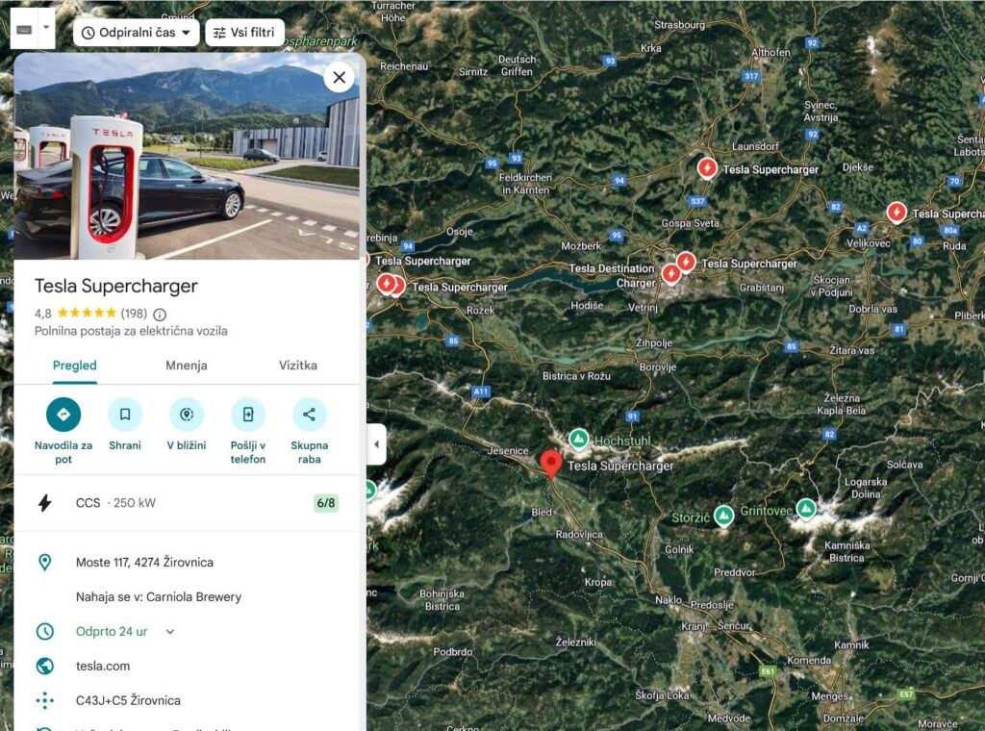Open tesla.com website link
The width and height of the screenshot is (985, 731).
pos(103,667)
